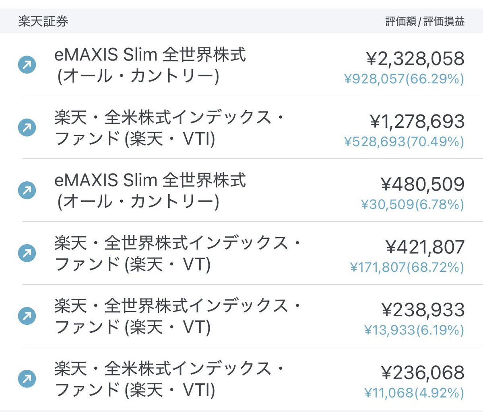Select valuation amount ¥1,278,693
483x412 pixels.
point(417,121)
